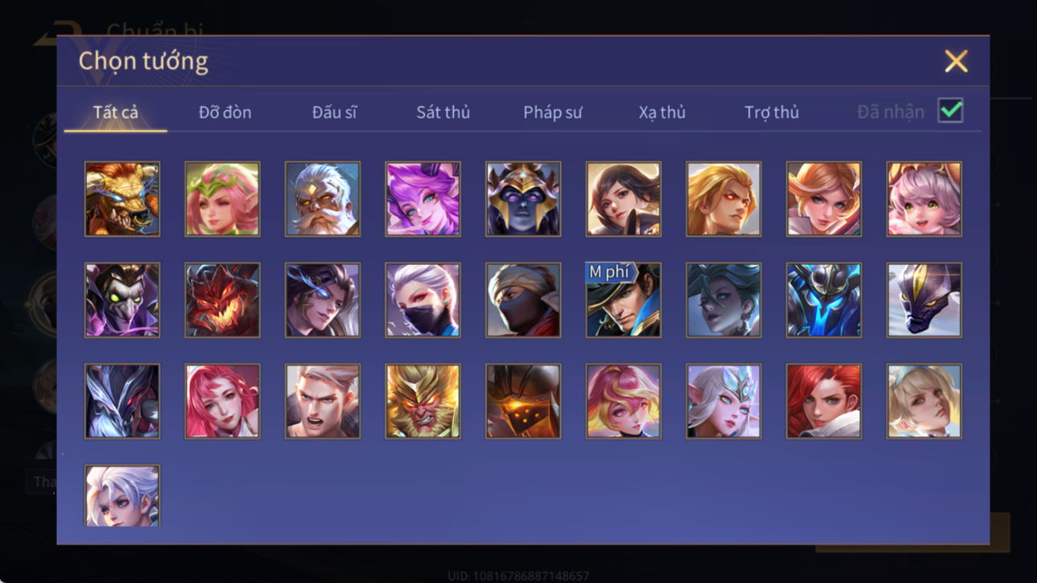This screenshot has height=583, width=1037.
Task: Choose the masked silver-haired ninja girl
Action: [x=423, y=300]
